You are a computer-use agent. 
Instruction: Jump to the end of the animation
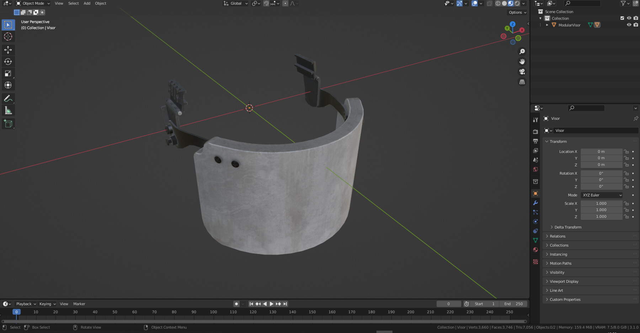pos(285,304)
